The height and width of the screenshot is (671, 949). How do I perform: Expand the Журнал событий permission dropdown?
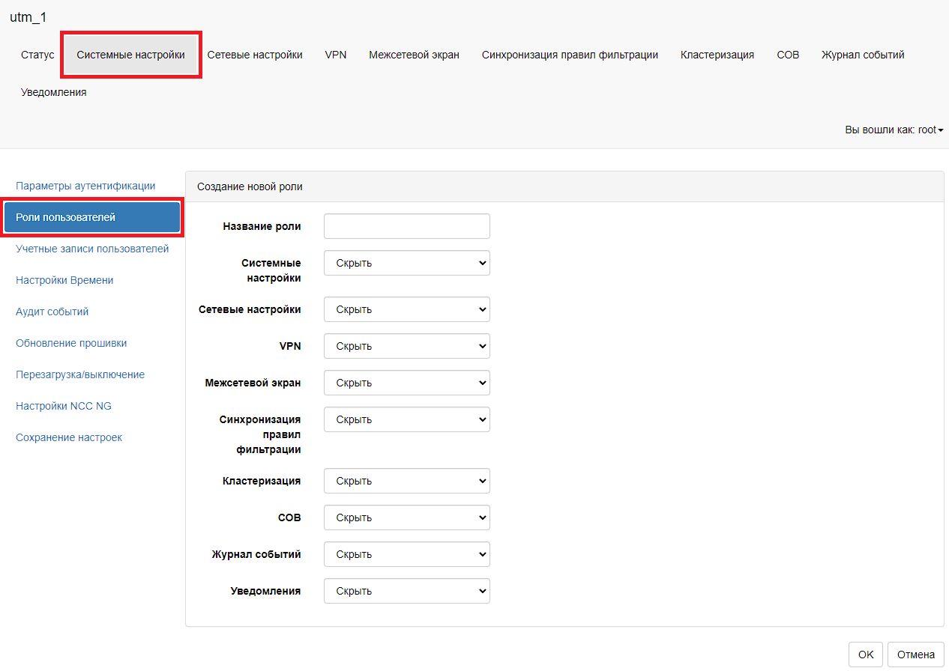point(406,554)
